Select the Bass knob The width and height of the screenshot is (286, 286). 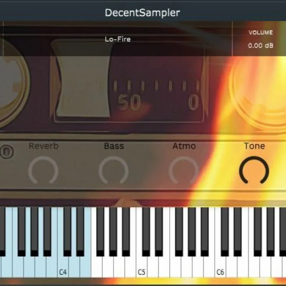[x=113, y=171]
